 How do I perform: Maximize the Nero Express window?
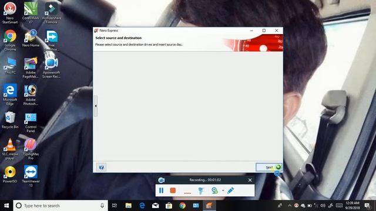tap(264, 30)
